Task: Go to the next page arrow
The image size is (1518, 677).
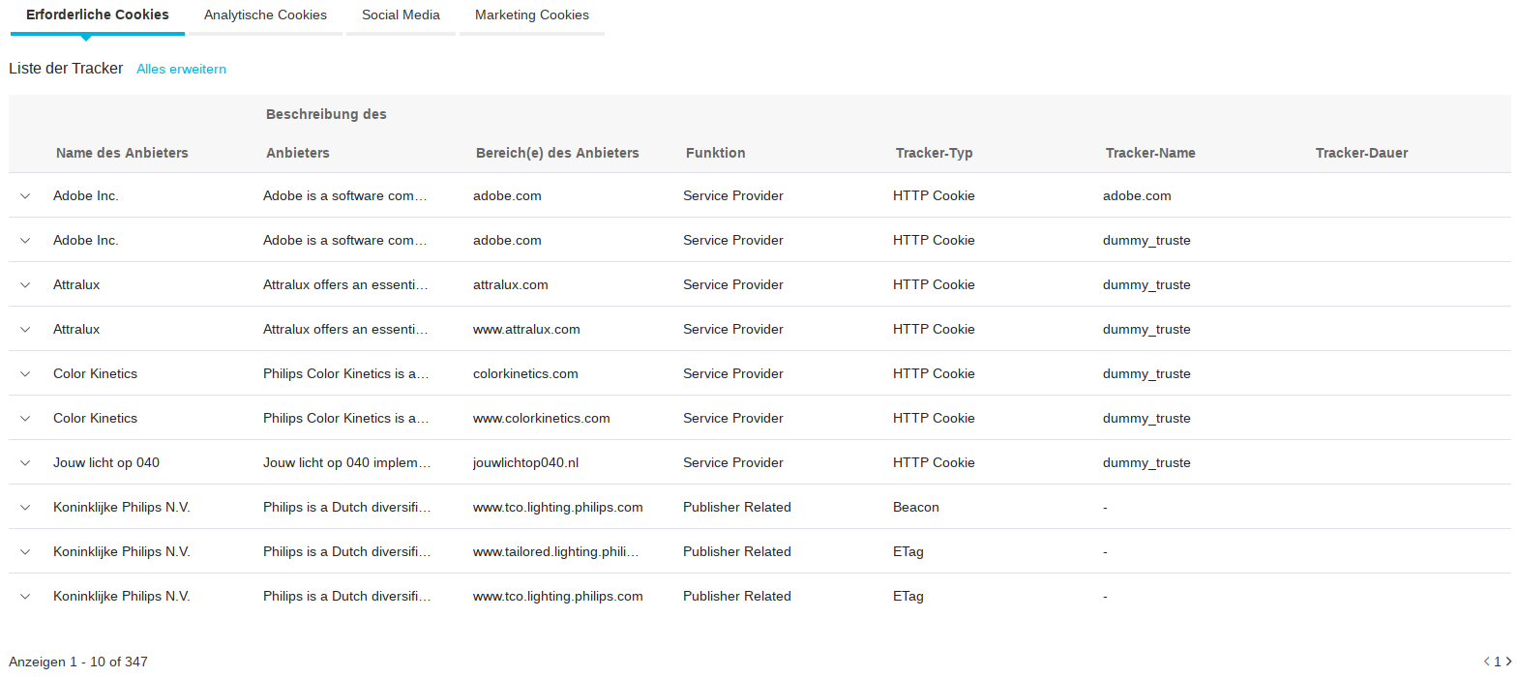Action: (1508, 662)
